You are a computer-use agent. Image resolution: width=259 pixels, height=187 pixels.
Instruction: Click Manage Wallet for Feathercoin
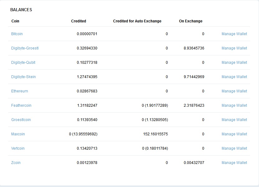click(234, 105)
